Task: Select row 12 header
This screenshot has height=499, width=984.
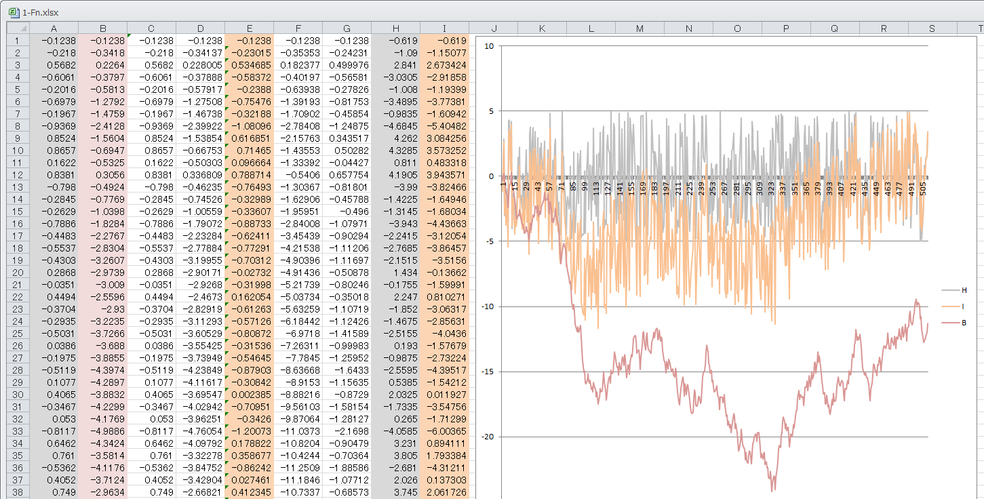Action: click(18, 175)
